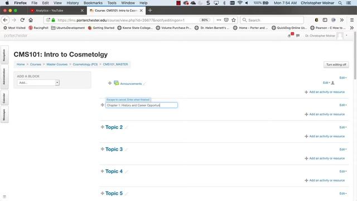Open the Firefox hamburger menu
357x201 pixels.
pos(352,20)
